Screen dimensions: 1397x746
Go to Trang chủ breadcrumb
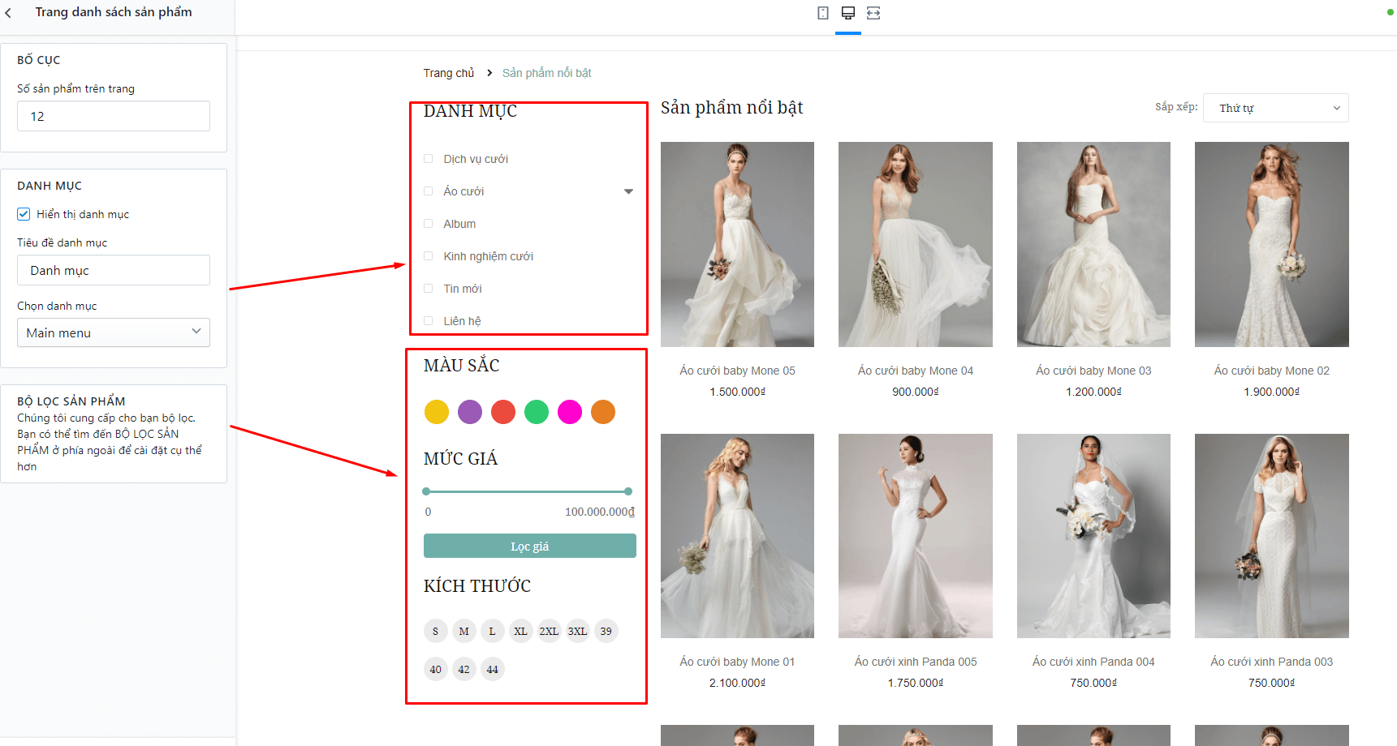(x=448, y=73)
